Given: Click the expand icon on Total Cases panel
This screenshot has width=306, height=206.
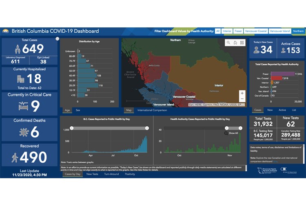Looking at the screenshot, I should click(57, 39).
